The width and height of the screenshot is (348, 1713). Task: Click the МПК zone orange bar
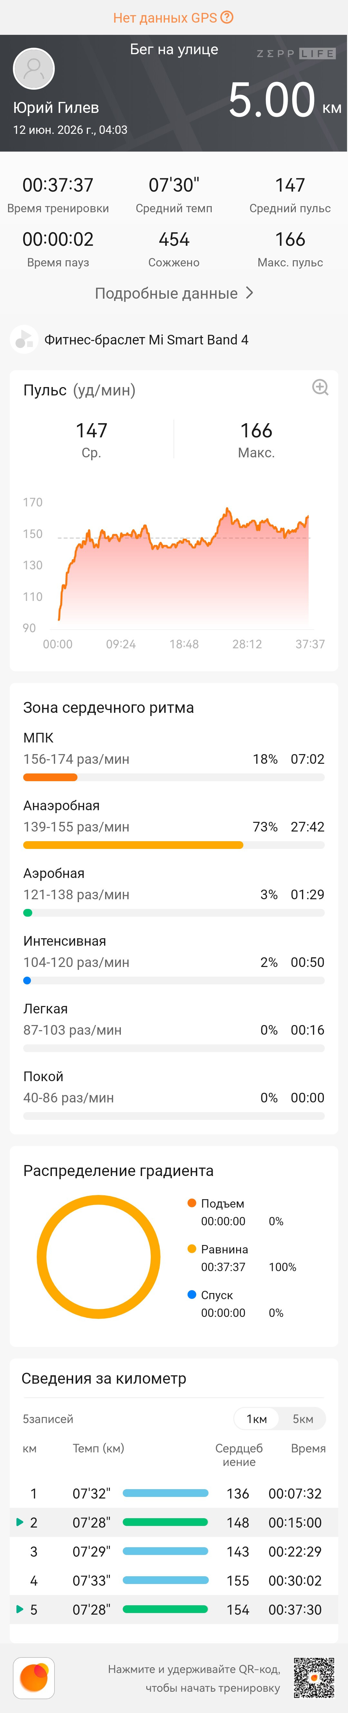(x=51, y=777)
